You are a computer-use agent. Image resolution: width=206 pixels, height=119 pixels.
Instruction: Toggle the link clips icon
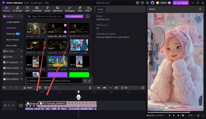[99, 88]
